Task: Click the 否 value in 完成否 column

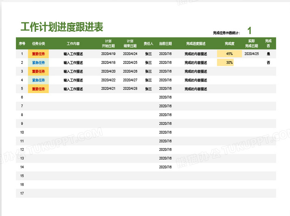Action: pyautogui.click(x=268, y=63)
